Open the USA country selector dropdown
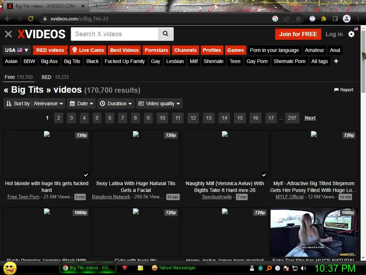 pos(16,50)
